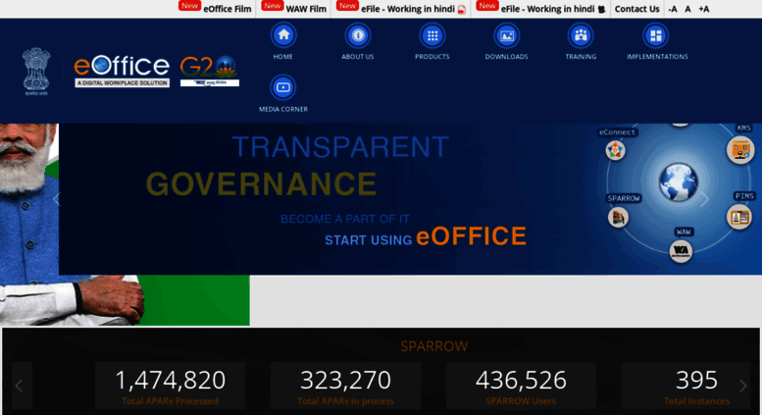Viewport: 762px width, 415px height.
Task: Show next SPARROW statistics with right arrow
Action: (742, 386)
